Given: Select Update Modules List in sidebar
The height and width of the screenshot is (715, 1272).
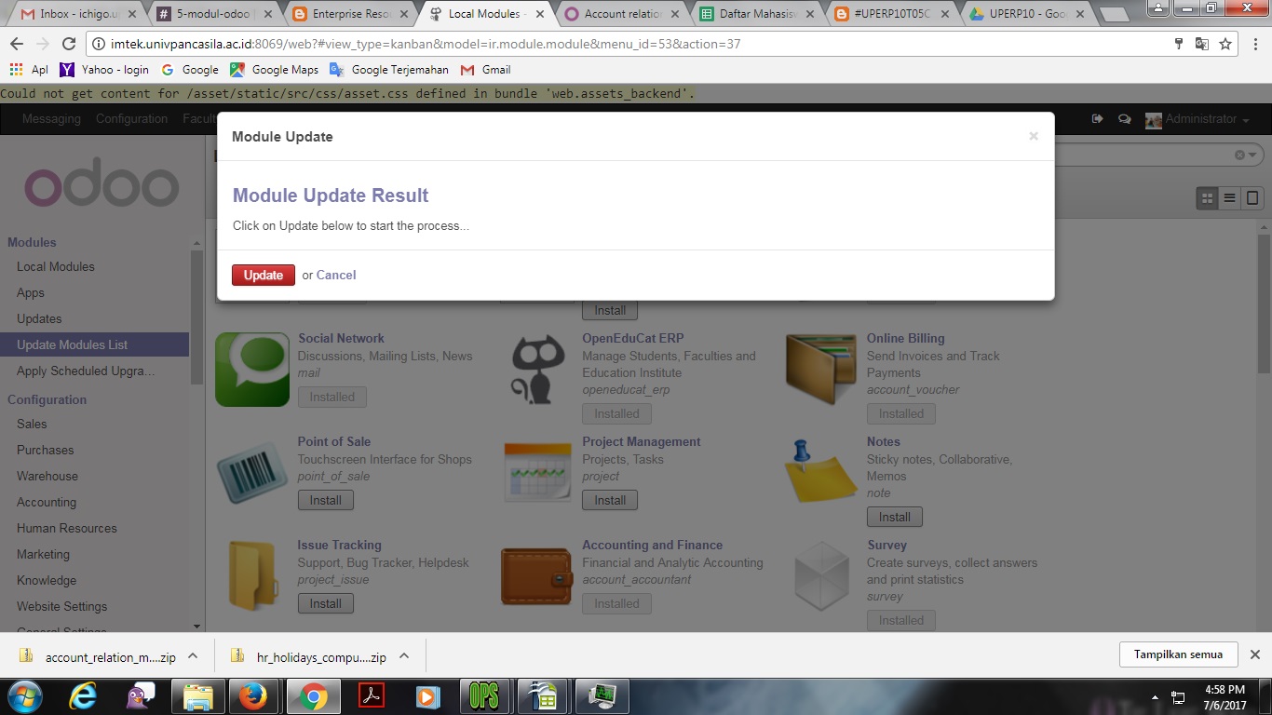Looking at the screenshot, I should click(94, 344).
